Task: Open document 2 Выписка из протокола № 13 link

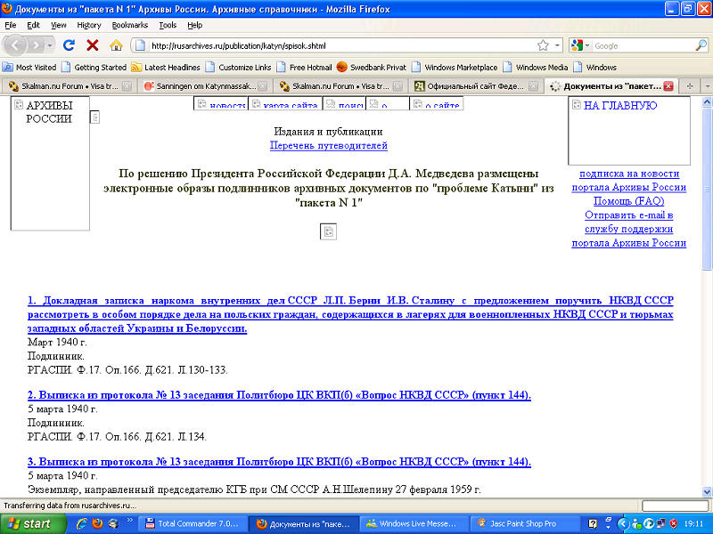Action: tap(279, 394)
